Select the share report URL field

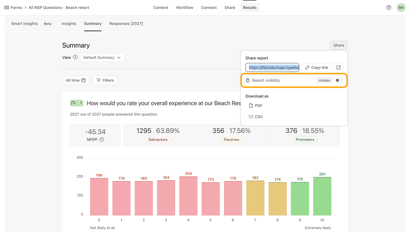(x=272, y=67)
